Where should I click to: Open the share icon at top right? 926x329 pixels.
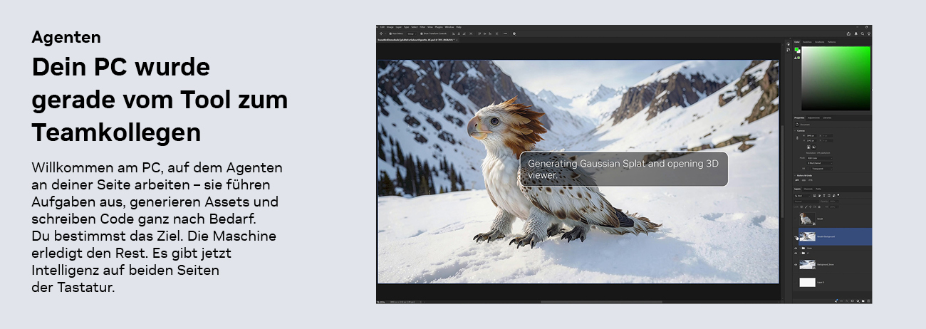[848, 33]
